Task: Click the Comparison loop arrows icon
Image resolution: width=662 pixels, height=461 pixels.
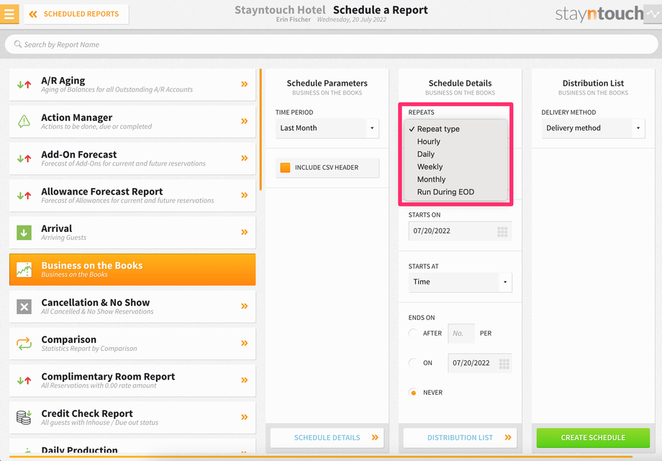Action: (x=24, y=344)
